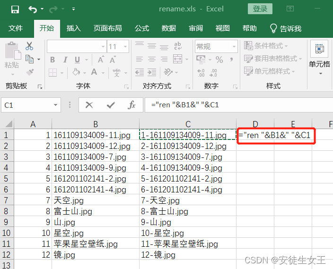
Task: Toggle Italic formatting
Action: click(65, 60)
